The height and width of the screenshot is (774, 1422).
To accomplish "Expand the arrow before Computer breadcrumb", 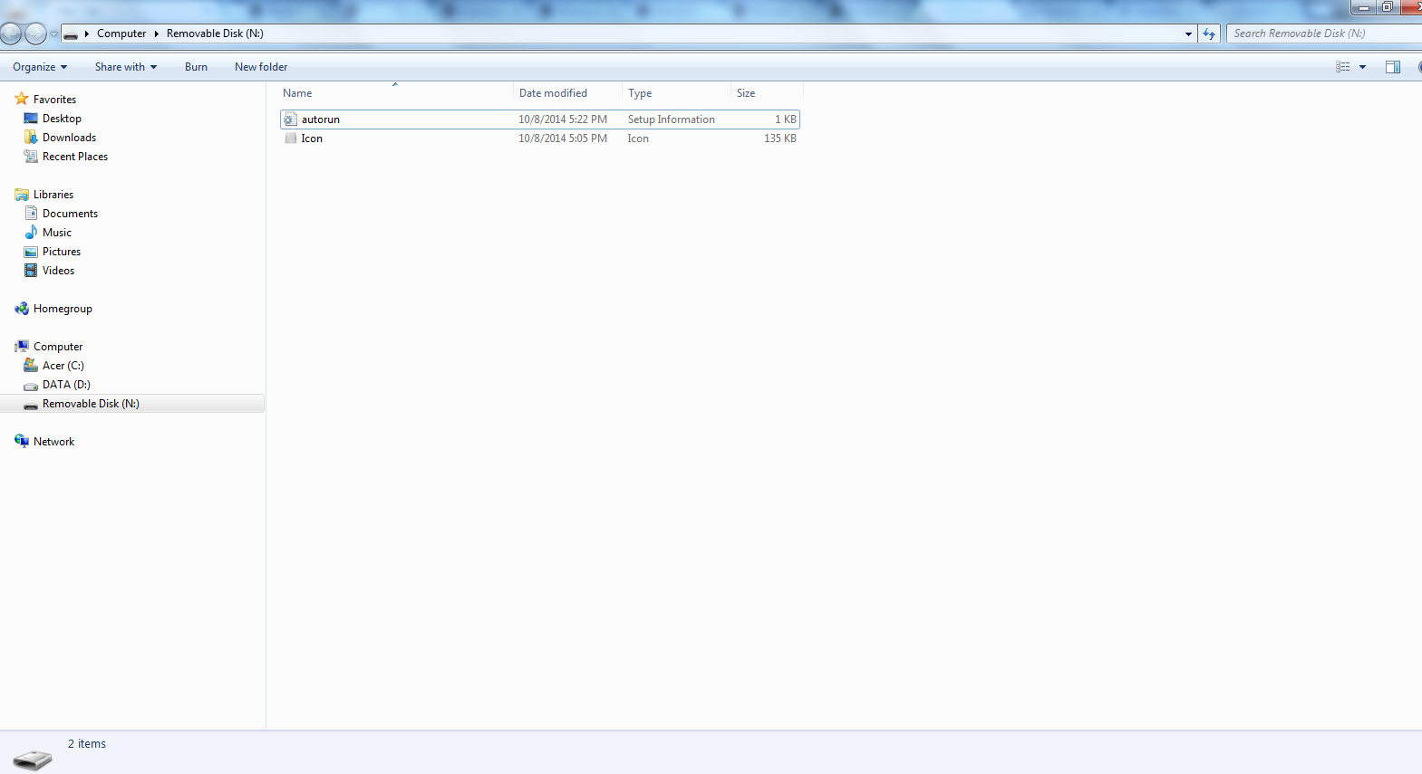I will [x=87, y=33].
